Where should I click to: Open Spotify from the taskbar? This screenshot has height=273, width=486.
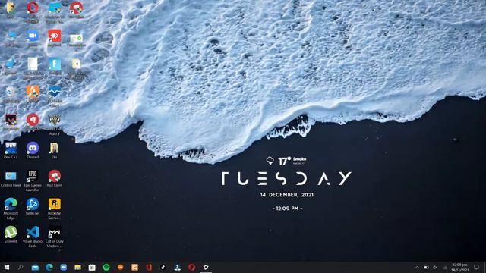tap(106, 267)
